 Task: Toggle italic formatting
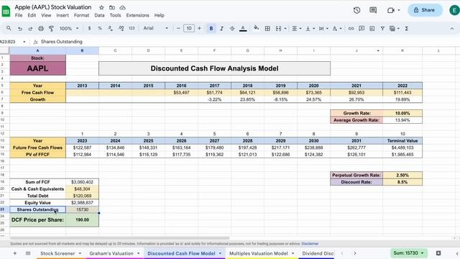coord(221,29)
